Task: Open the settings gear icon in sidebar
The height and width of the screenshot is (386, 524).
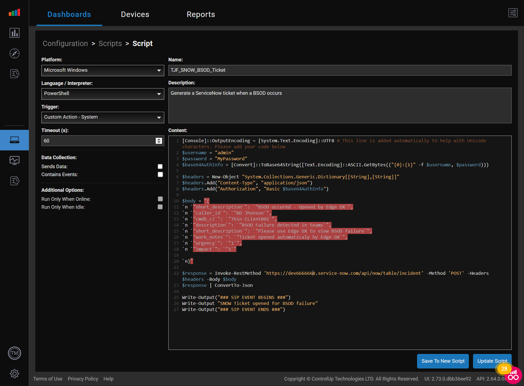Action: pyautogui.click(x=14, y=374)
